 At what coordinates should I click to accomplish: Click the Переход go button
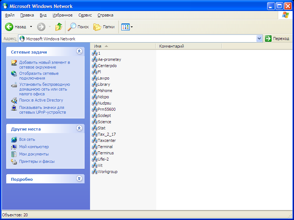click(x=277, y=39)
